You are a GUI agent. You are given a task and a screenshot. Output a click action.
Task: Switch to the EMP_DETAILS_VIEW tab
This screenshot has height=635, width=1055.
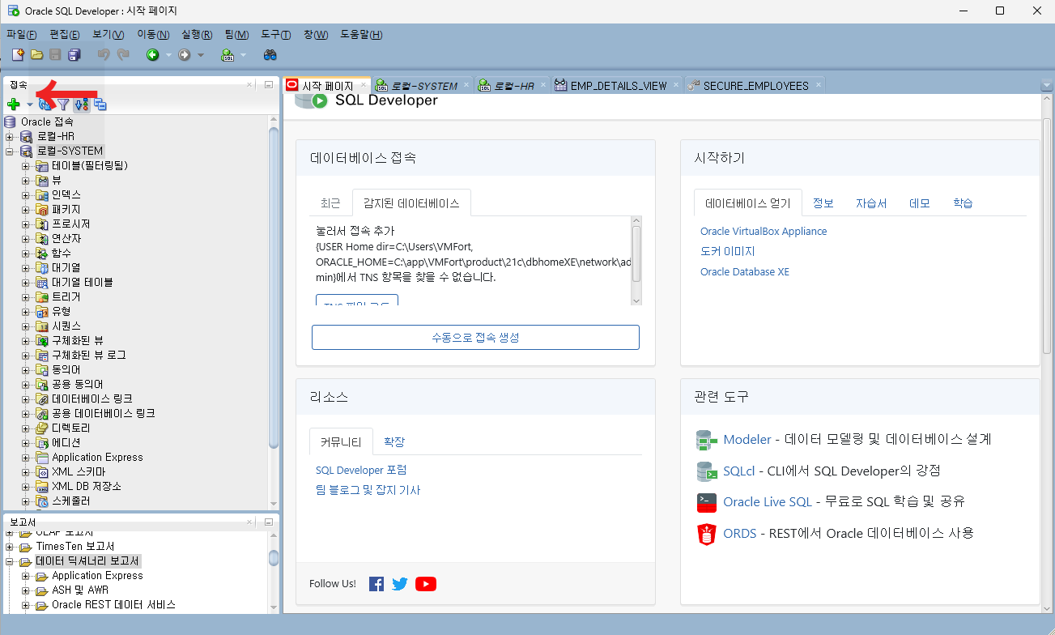point(619,85)
